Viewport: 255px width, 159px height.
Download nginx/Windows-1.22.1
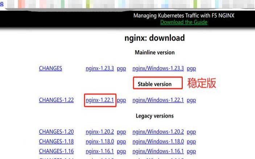[x=158, y=100]
